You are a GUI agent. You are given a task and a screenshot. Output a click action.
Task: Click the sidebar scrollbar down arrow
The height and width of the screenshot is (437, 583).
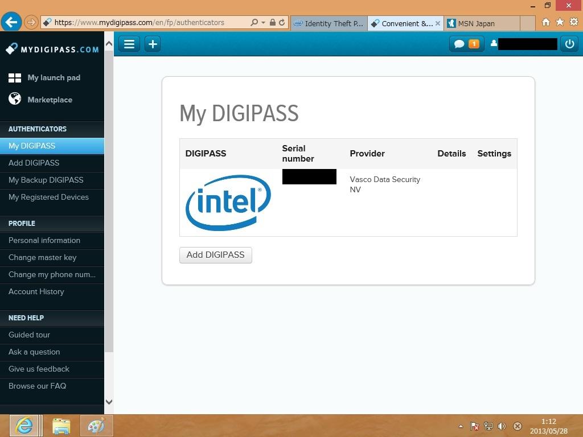coord(109,402)
